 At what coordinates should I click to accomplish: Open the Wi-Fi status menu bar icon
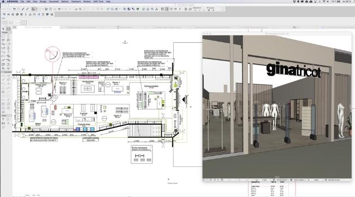[324, 1]
